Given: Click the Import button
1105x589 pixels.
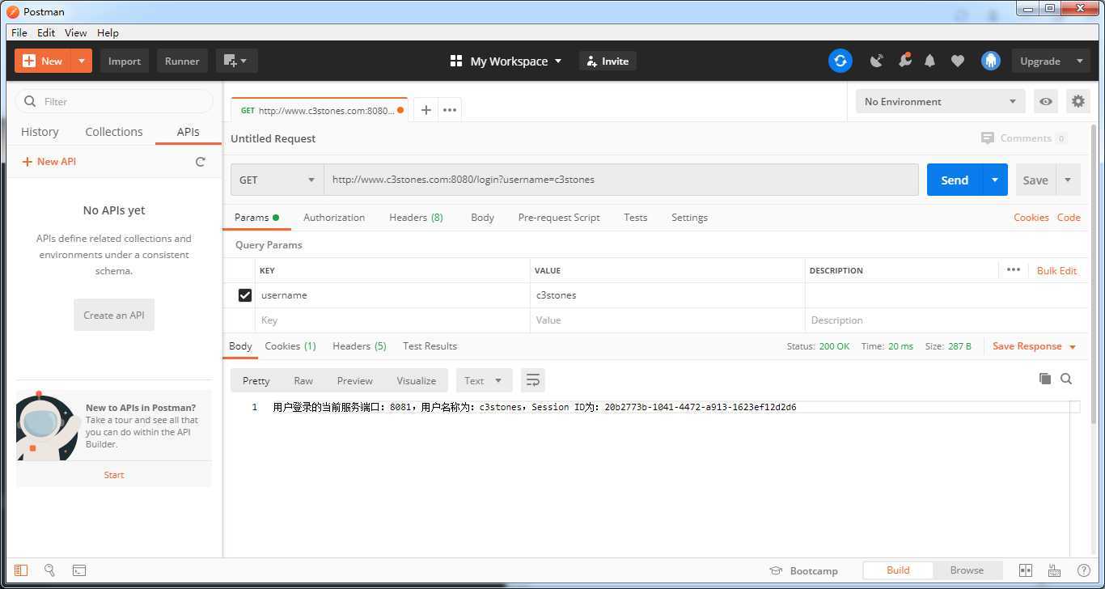Looking at the screenshot, I should coord(125,61).
